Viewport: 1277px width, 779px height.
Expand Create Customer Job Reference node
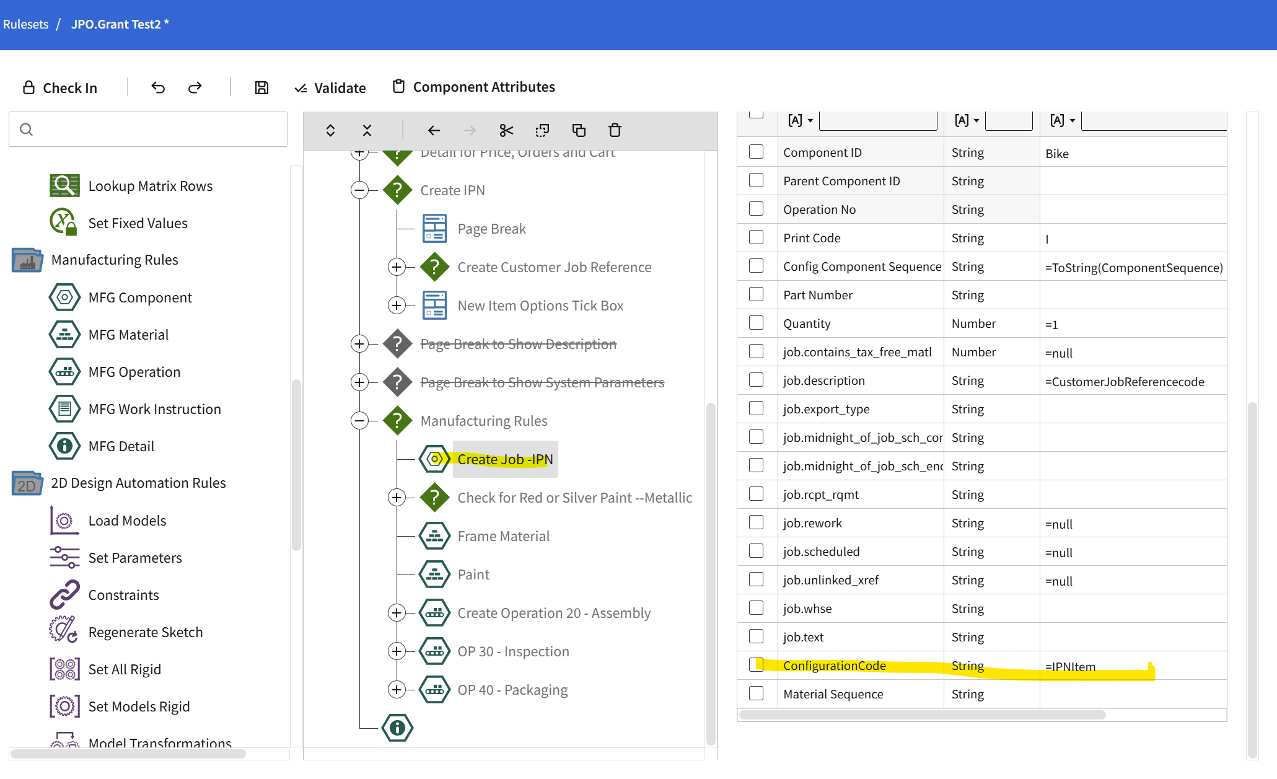[x=397, y=267]
